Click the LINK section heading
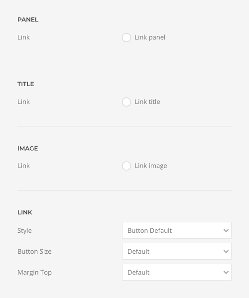The height and width of the screenshot is (298, 249). (25, 212)
